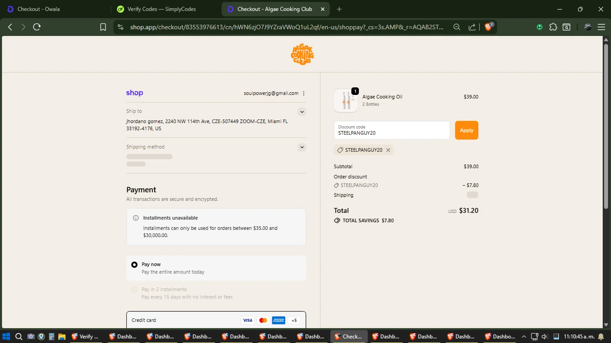Click the page vertical scrollbar
The height and width of the screenshot is (343, 611).
[x=606, y=126]
